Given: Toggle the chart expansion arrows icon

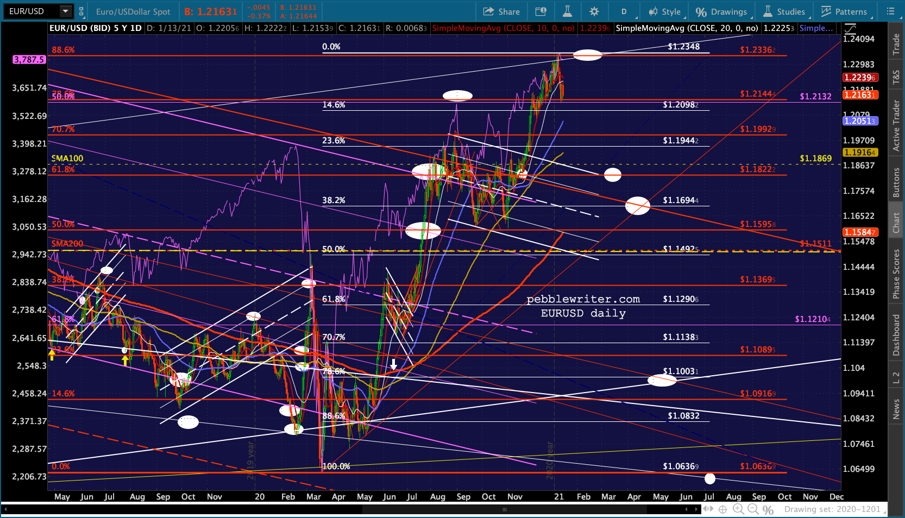Looking at the screenshot, I should point(708,509).
